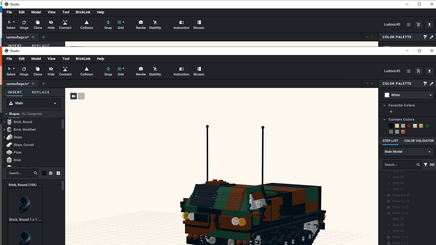The height and width of the screenshot is (245, 436).
Task: Open the Color Validator tab
Action: (419, 141)
